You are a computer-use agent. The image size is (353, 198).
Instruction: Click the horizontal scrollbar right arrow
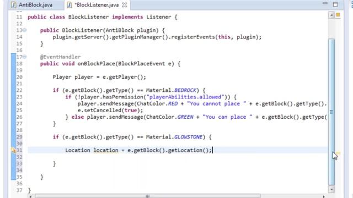coord(324,196)
